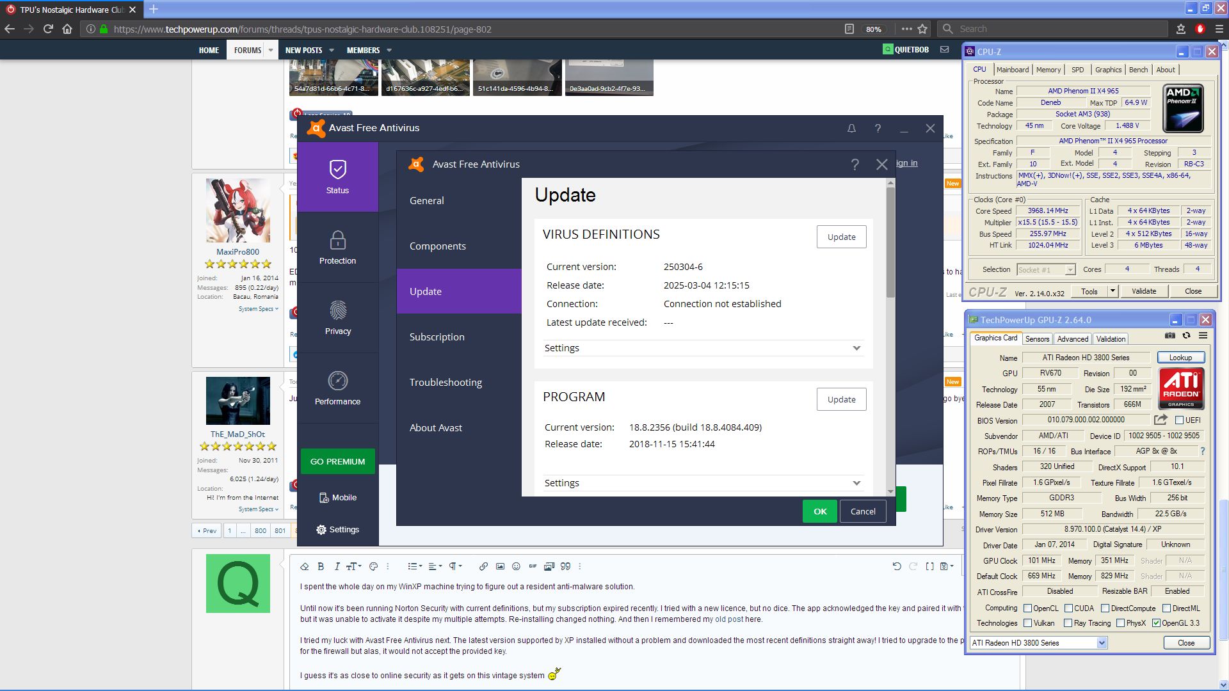Insert GIF in reply editor

(x=533, y=566)
